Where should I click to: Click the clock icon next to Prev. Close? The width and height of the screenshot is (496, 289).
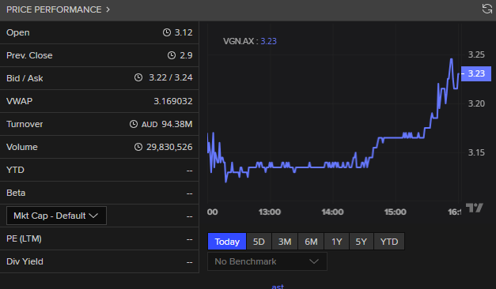coord(172,55)
